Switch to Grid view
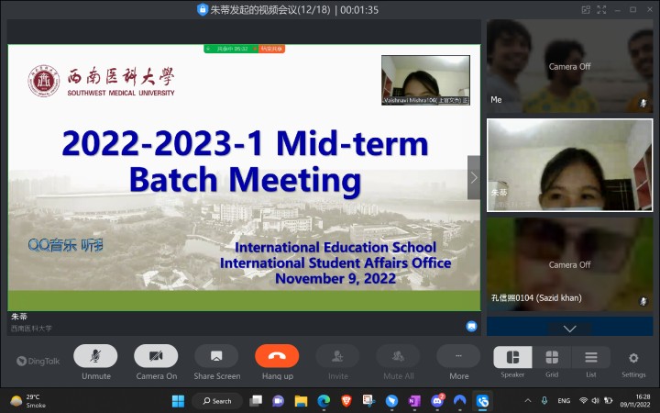The width and height of the screenshot is (660, 413). tap(552, 358)
